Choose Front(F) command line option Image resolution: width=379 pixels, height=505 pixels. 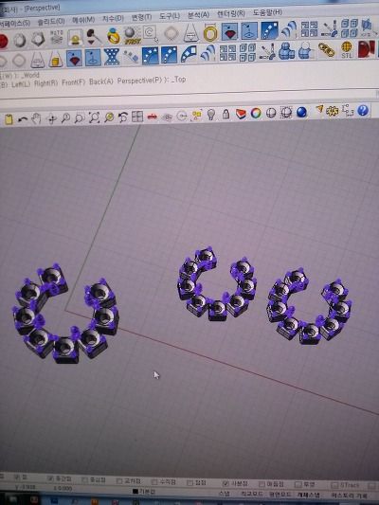[73, 82]
